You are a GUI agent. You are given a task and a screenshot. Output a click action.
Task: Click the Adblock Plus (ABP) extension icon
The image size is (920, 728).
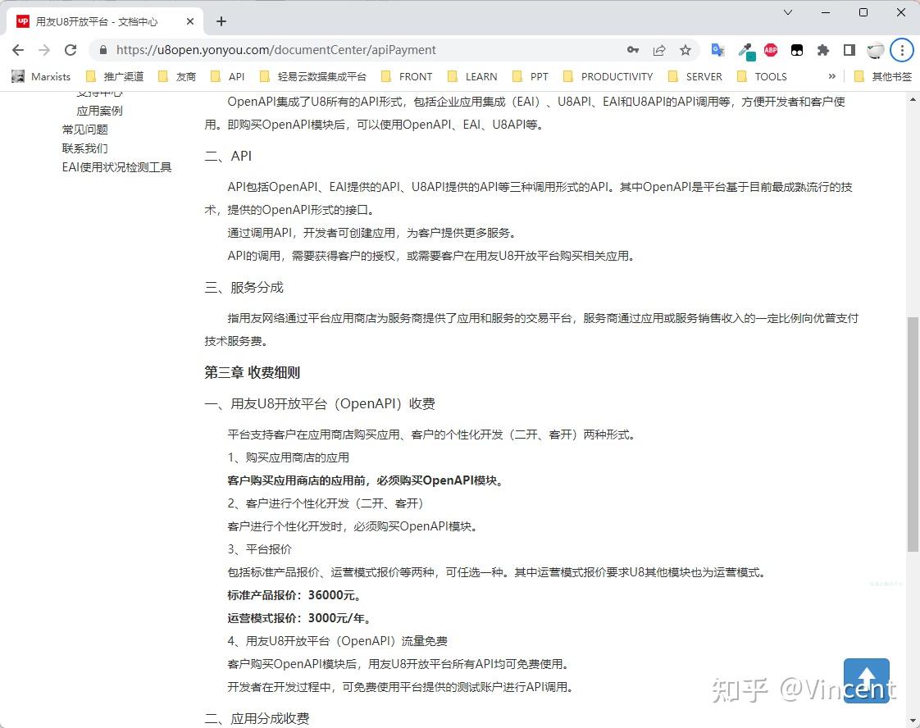tap(770, 50)
